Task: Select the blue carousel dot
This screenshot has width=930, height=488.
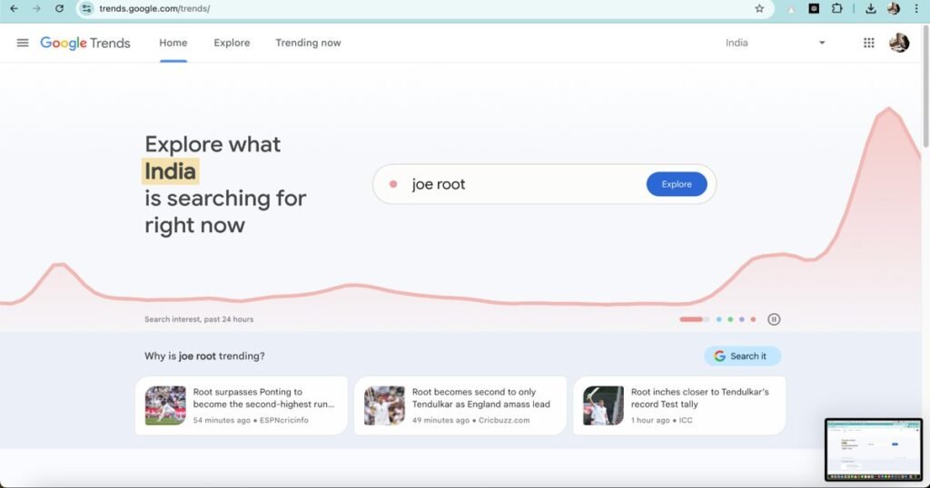Action: click(x=718, y=319)
